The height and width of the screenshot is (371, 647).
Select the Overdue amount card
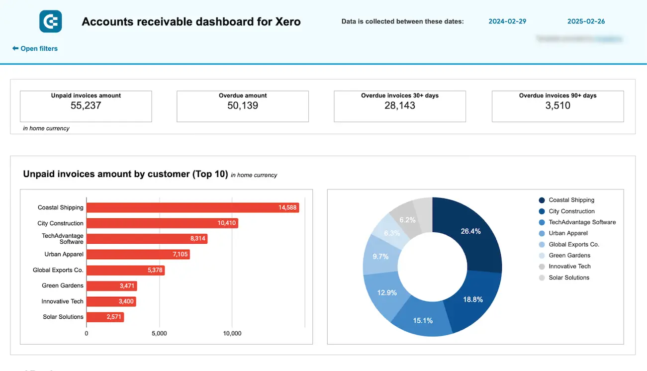[242, 106]
